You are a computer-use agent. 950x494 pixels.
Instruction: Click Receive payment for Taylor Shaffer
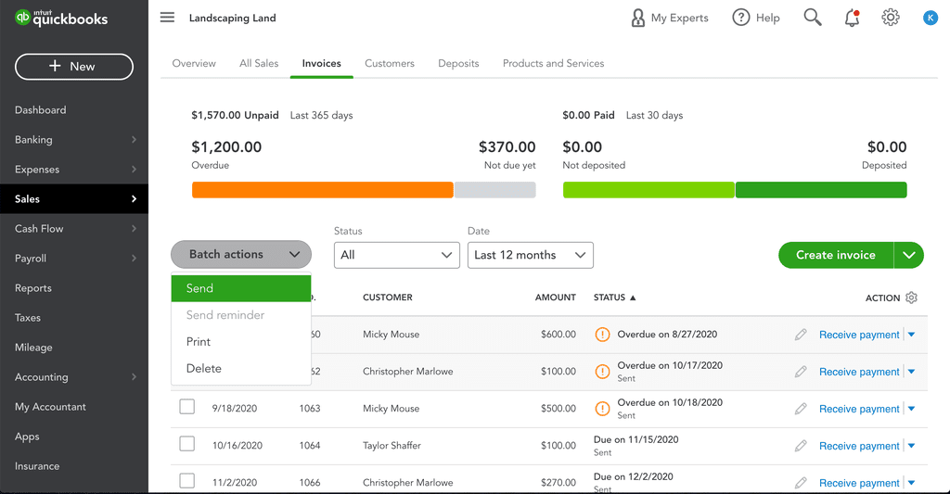pyautogui.click(x=859, y=446)
